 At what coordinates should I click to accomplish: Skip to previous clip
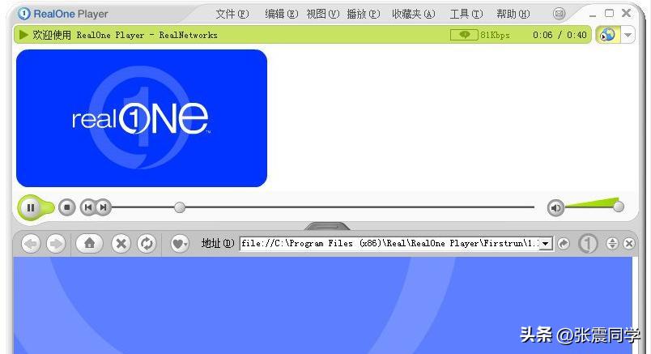(x=87, y=207)
